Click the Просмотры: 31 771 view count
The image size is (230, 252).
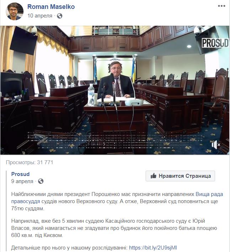coord(30,162)
